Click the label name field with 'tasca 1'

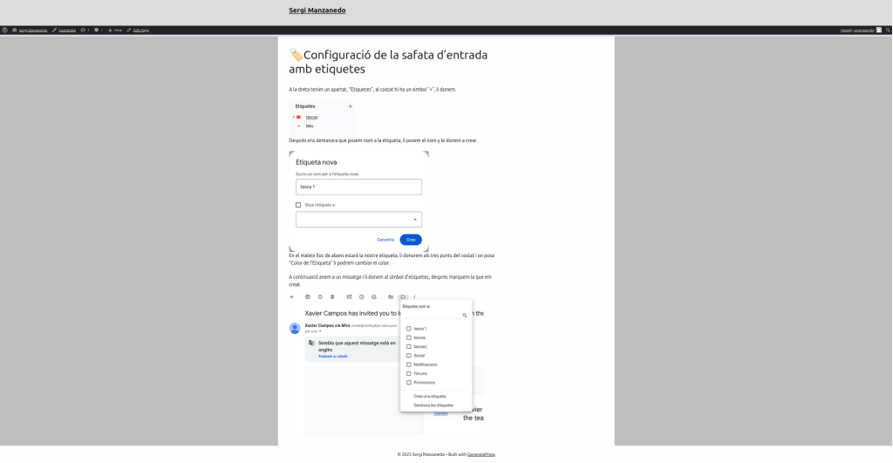point(358,187)
